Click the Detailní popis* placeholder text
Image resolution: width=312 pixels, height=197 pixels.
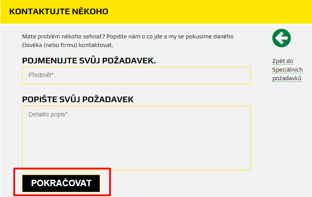click(49, 115)
